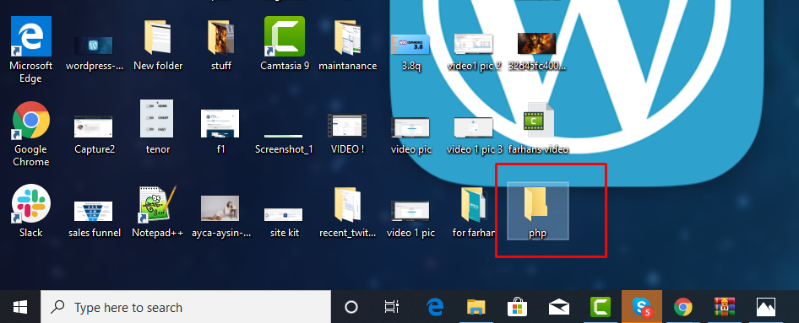Select the video 1 pic 3 file
The width and height of the screenshot is (799, 323).
[474, 127]
